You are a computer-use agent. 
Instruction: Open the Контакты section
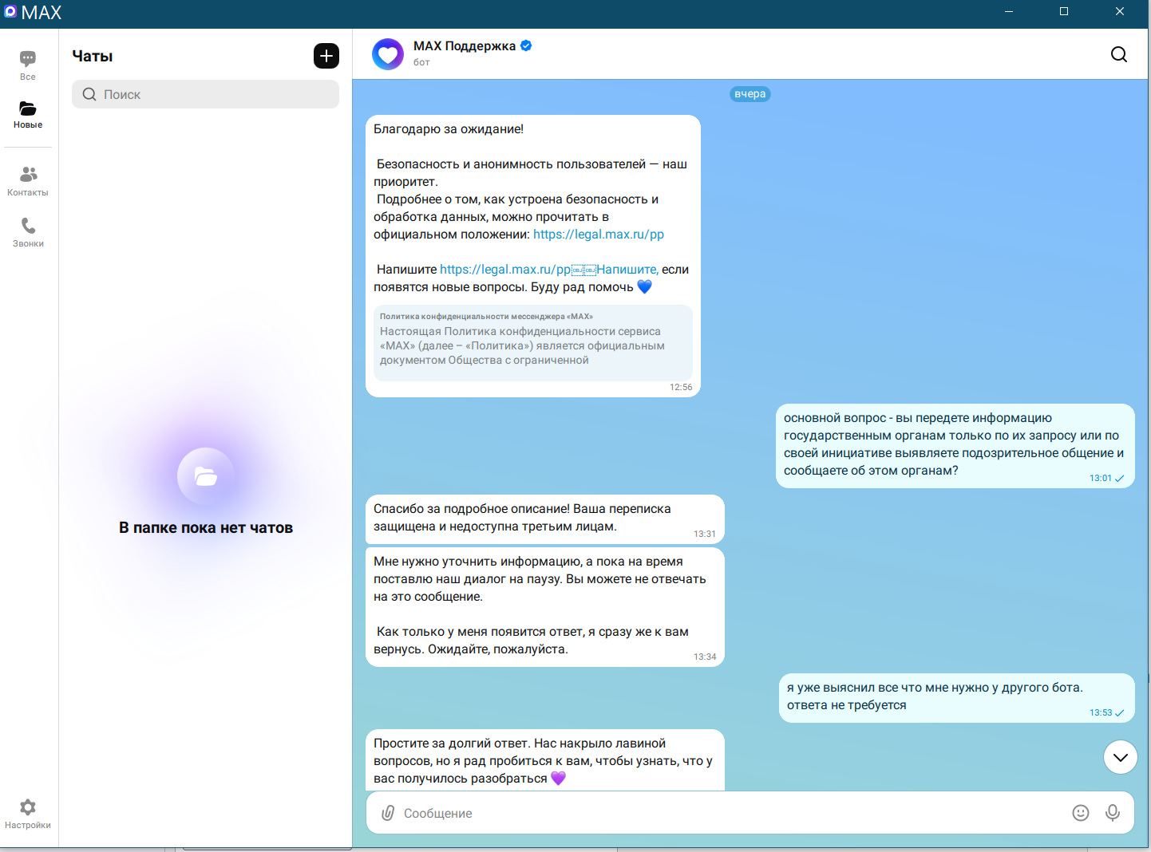(x=28, y=181)
